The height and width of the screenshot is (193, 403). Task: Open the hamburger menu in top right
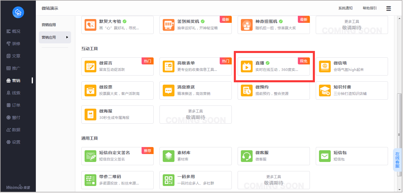pyautogui.click(x=389, y=8)
